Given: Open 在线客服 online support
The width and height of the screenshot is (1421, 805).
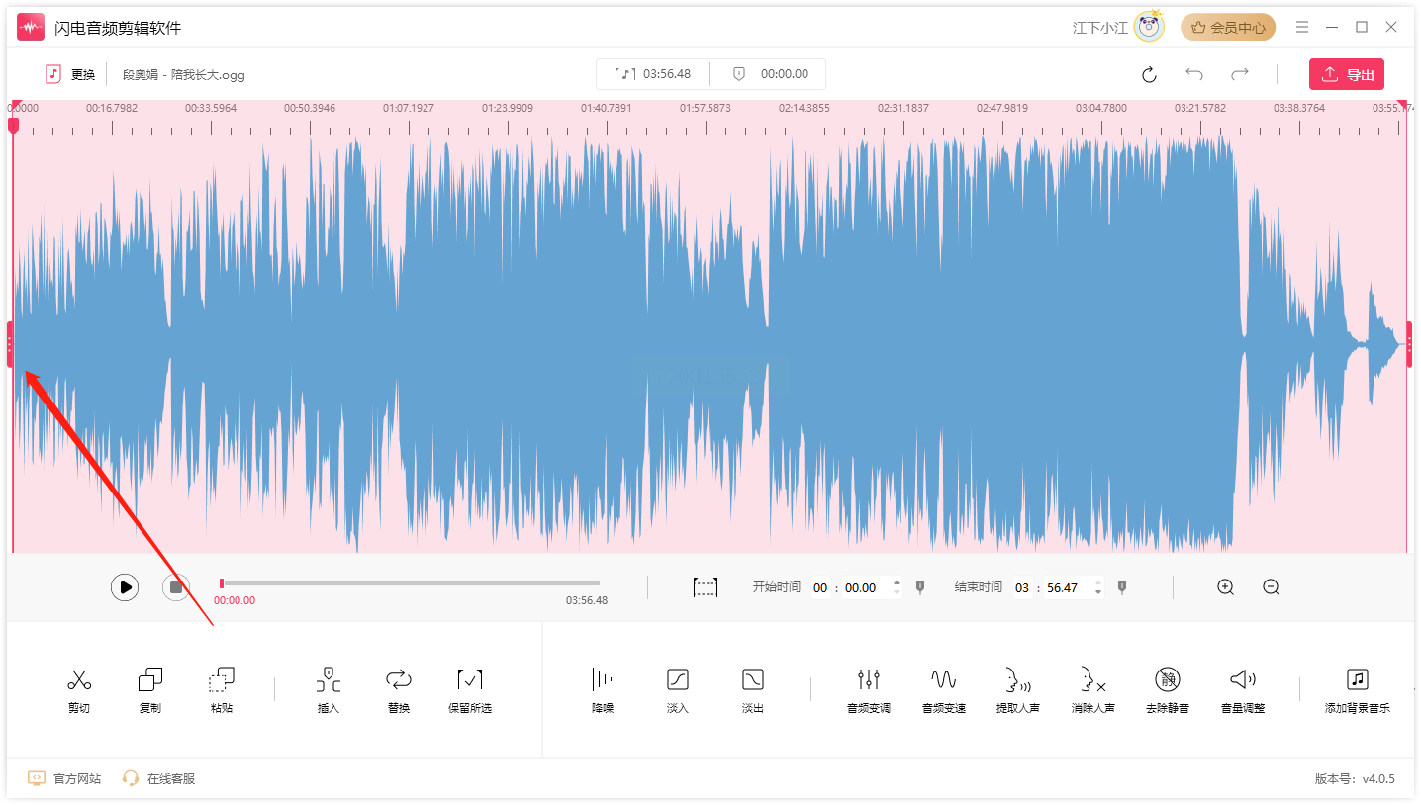Looking at the screenshot, I should (x=158, y=779).
